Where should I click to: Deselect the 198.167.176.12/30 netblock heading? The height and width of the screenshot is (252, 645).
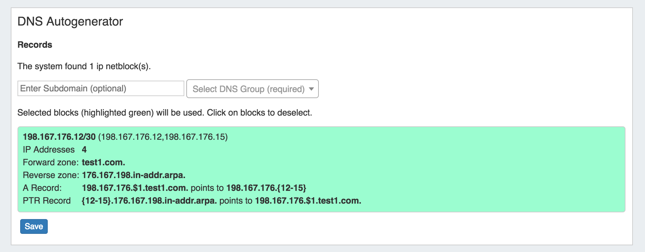[x=59, y=137]
